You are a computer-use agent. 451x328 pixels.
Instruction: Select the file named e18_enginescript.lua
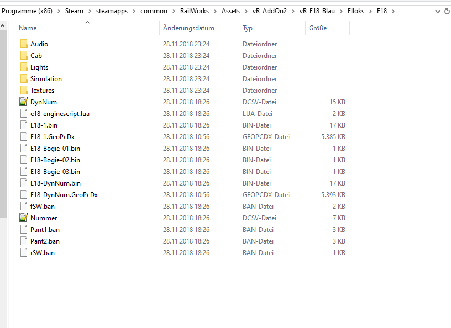[60, 114]
